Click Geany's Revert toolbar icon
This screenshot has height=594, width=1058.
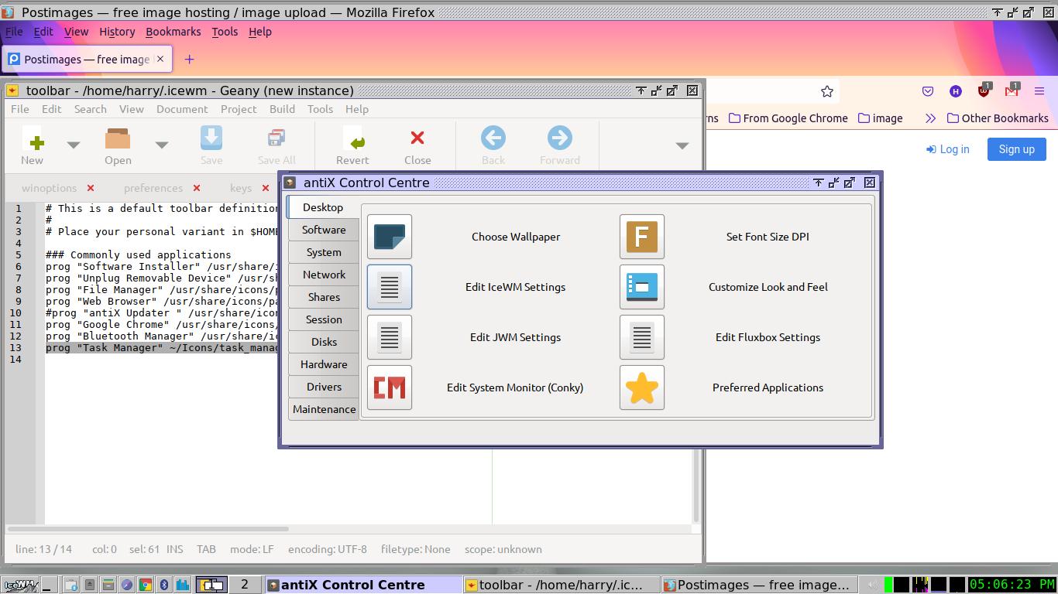[352, 145]
